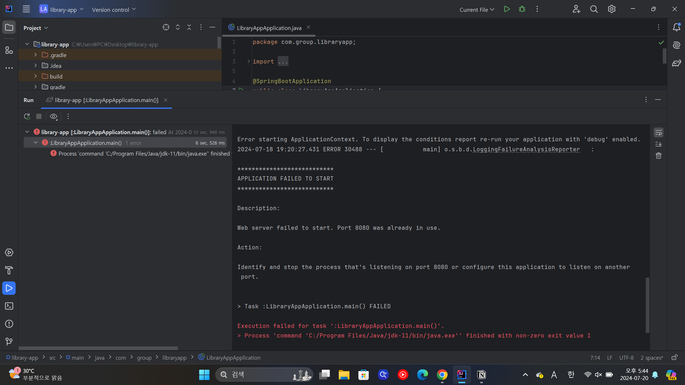The image size is (685, 385).
Task: Click libraryapp breadcrumb in navigation bar
Action: click(175, 358)
